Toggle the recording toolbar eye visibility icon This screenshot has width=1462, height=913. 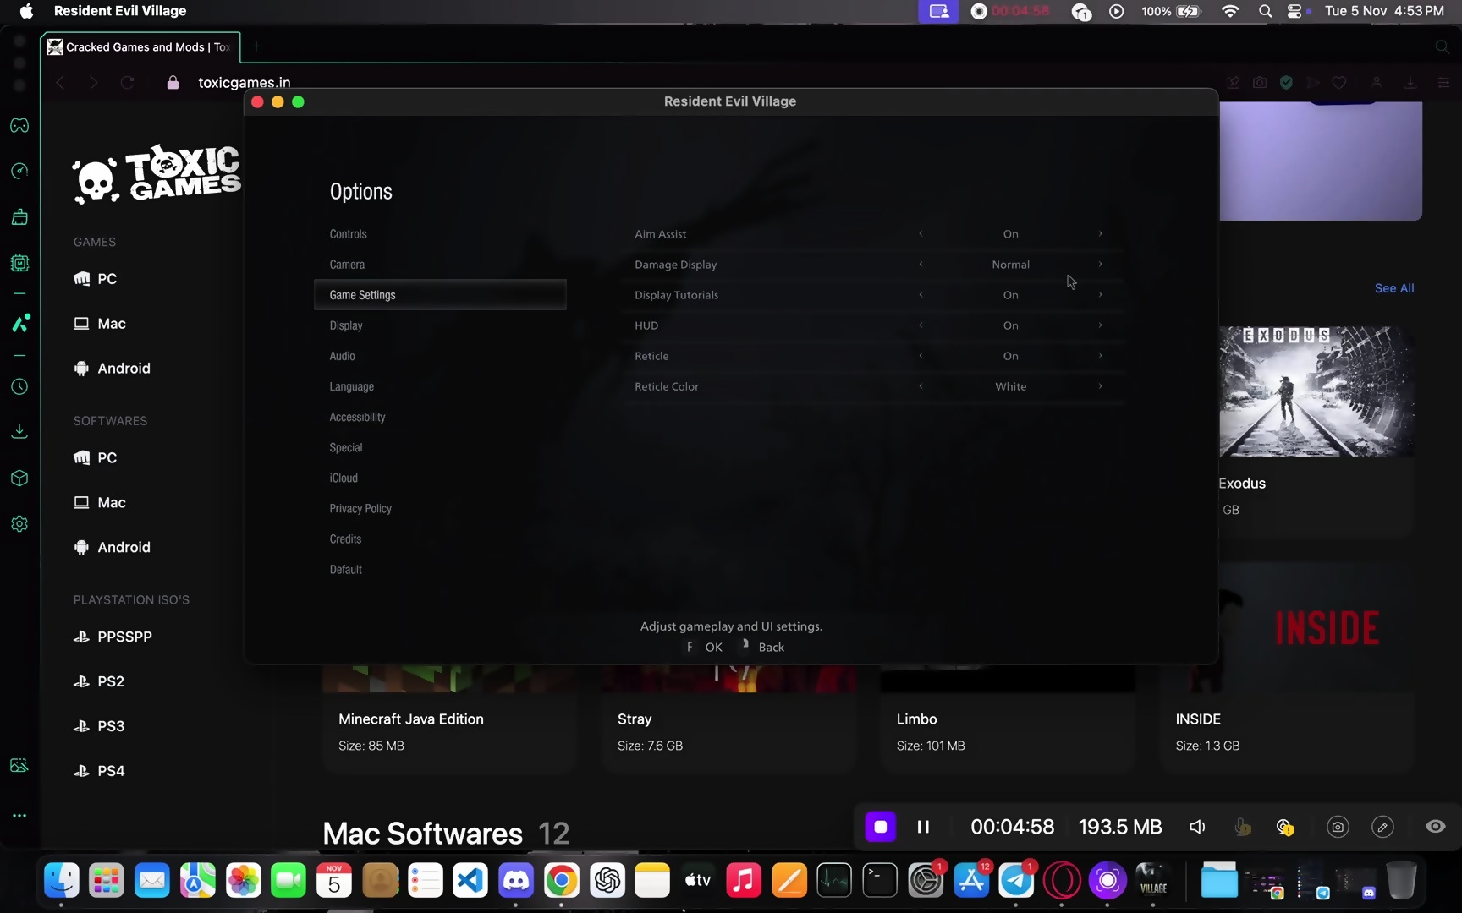(x=1435, y=827)
